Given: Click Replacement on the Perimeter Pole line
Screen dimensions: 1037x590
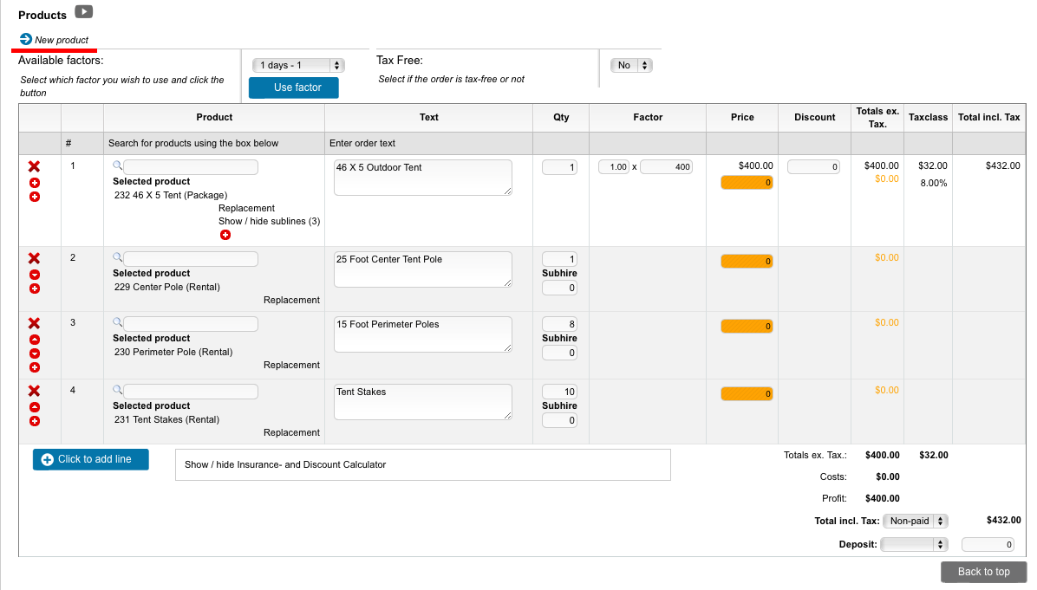Looking at the screenshot, I should tap(291, 365).
